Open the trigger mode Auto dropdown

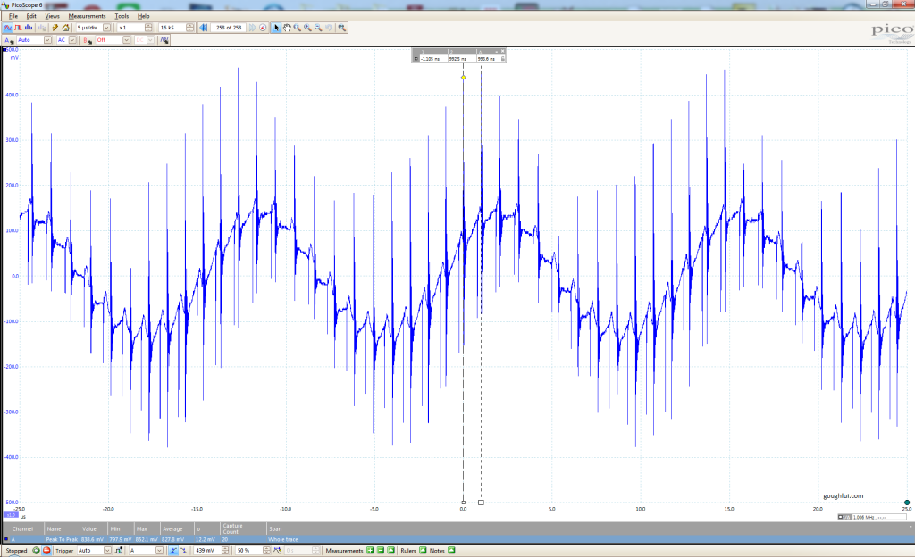point(107,551)
